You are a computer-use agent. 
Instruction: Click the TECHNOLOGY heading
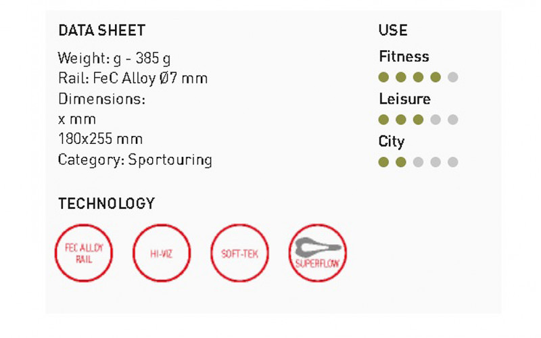[106, 203]
